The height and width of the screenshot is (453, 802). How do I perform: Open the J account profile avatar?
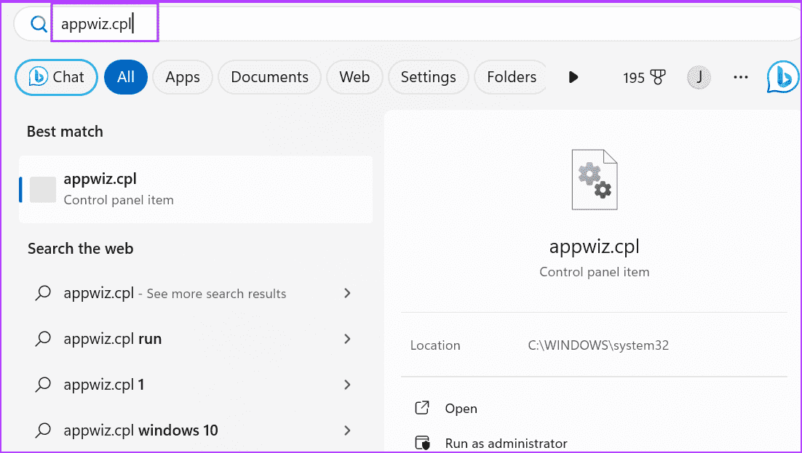(699, 78)
